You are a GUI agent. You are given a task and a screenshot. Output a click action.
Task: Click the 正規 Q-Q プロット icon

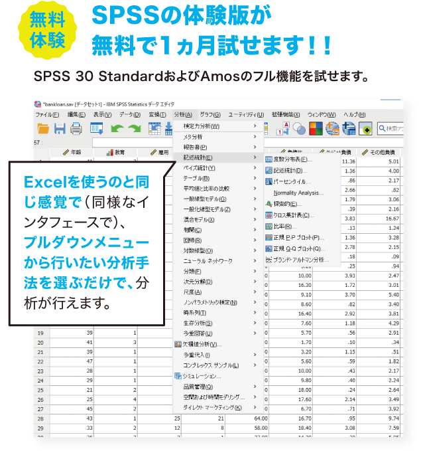tap(269, 249)
